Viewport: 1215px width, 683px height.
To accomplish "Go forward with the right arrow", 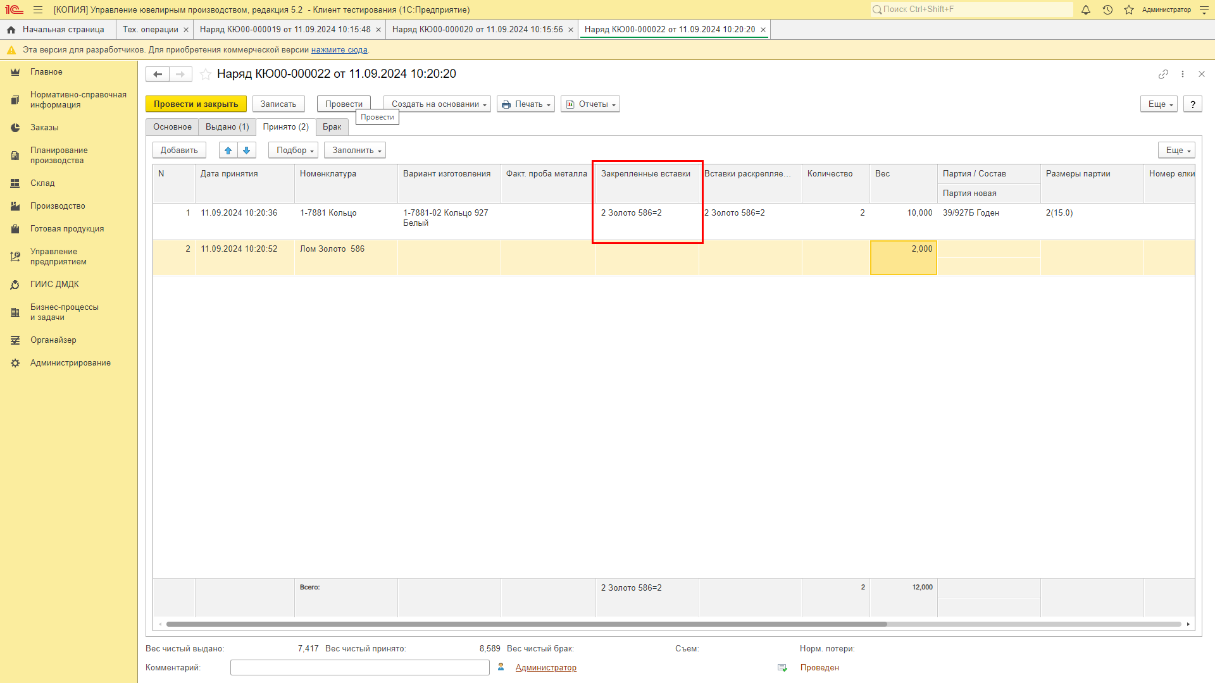I will click(180, 74).
